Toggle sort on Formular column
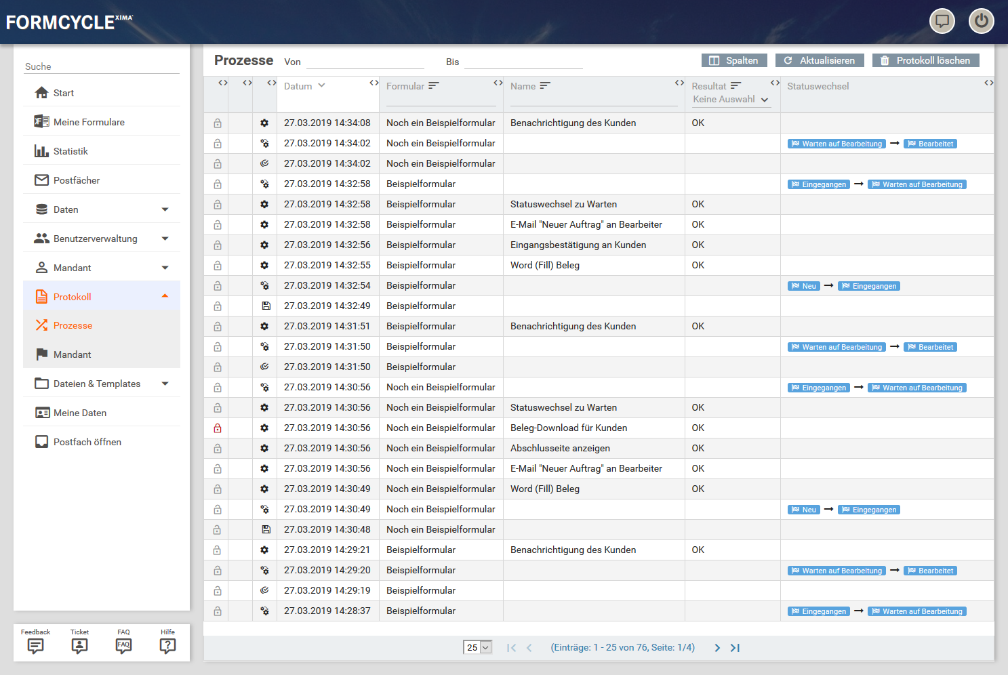 [434, 86]
